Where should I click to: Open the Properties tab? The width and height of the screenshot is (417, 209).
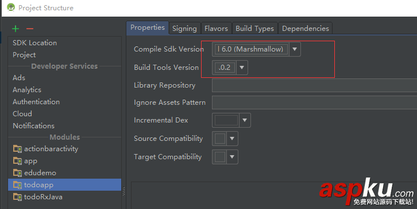[x=148, y=28]
